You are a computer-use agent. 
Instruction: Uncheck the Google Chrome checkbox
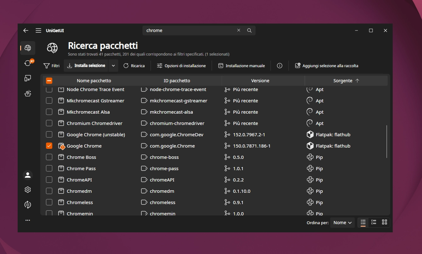coord(49,146)
